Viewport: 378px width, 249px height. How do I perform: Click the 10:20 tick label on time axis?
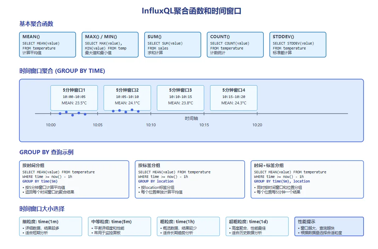coord(257,125)
